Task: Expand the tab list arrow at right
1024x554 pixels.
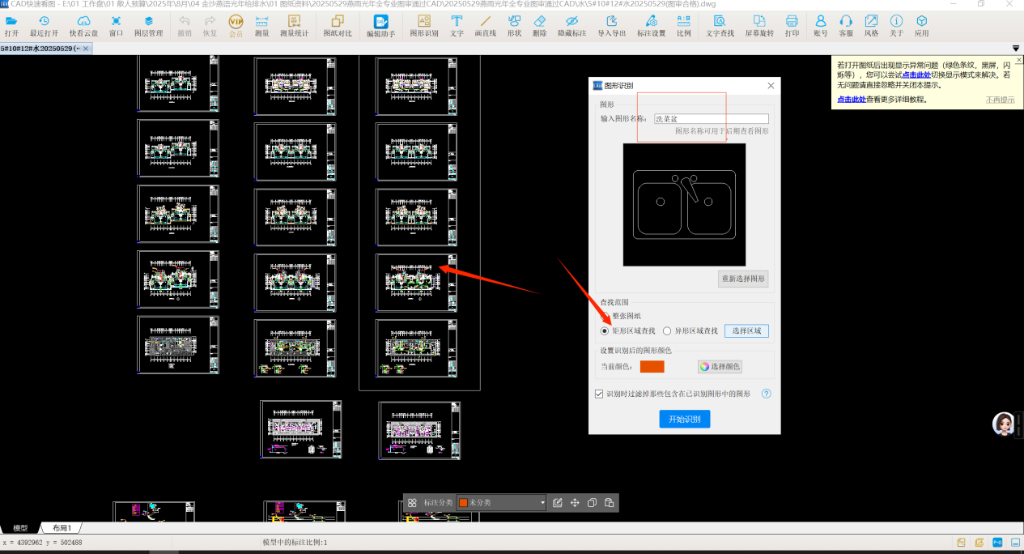Action: [1017, 49]
